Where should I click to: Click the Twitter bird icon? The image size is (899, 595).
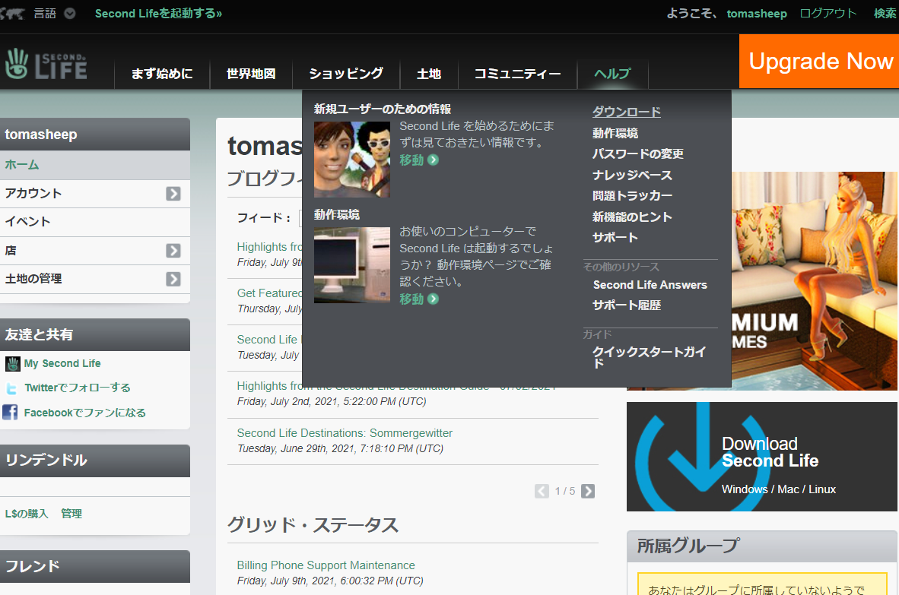[11, 389]
